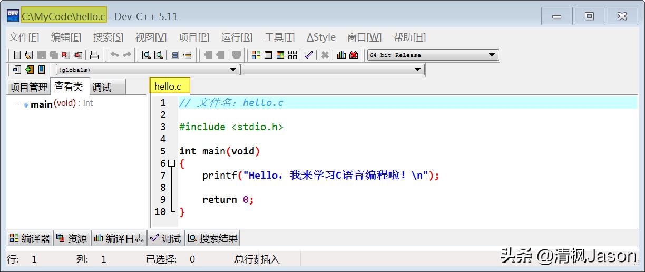Click the Rebuild All toolbar icon
Image resolution: width=645 pixels, height=272 pixels.
[x=292, y=55]
